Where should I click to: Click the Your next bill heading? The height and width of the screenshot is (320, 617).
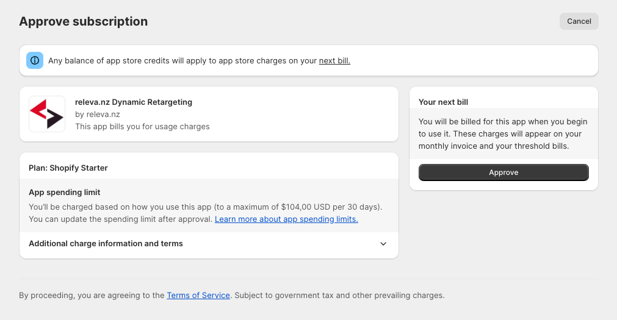tap(444, 102)
